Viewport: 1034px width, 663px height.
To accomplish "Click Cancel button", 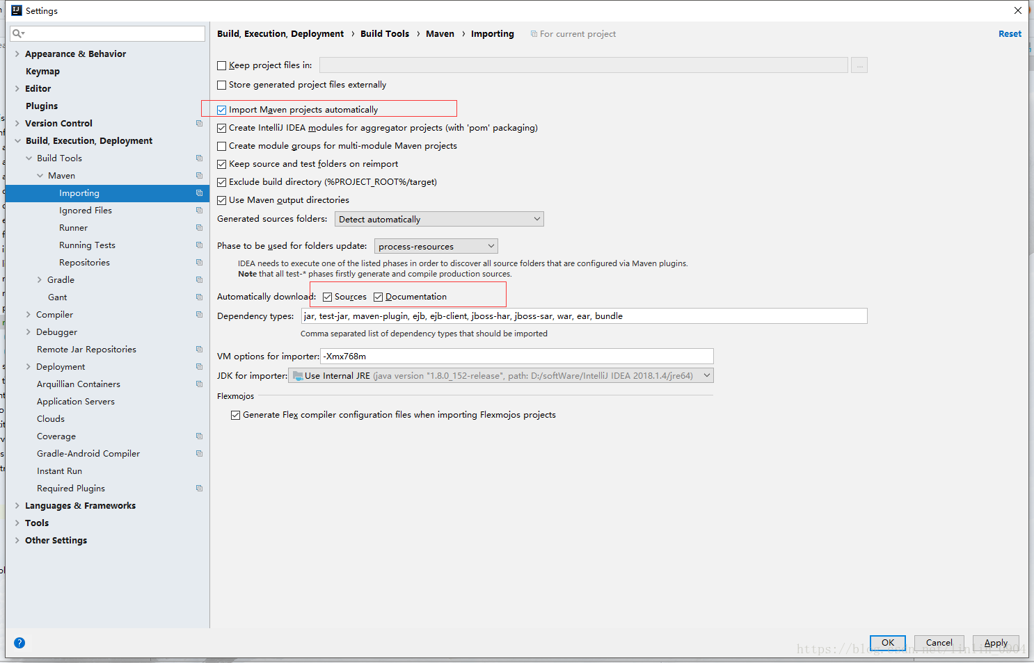I will tap(939, 643).
